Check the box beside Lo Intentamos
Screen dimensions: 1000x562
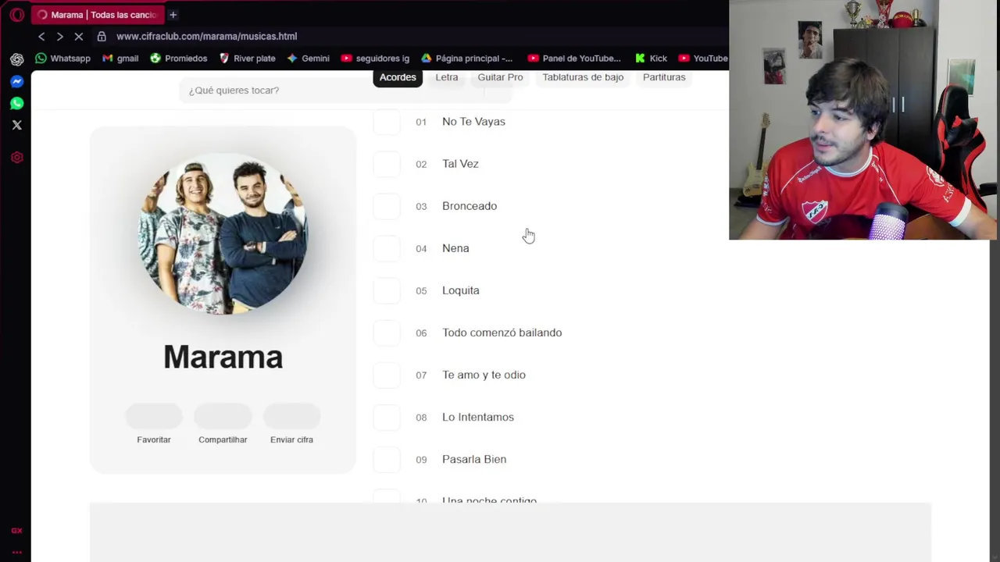pyautogui.click(x=387, y=417)
